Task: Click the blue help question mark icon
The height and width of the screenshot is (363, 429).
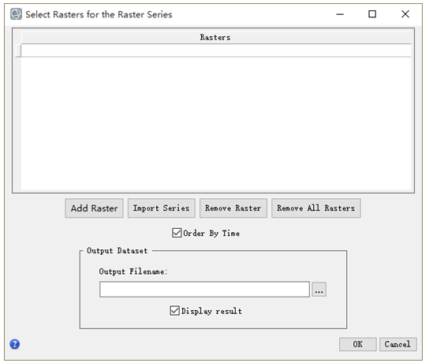Action: [x=15, y=344]
